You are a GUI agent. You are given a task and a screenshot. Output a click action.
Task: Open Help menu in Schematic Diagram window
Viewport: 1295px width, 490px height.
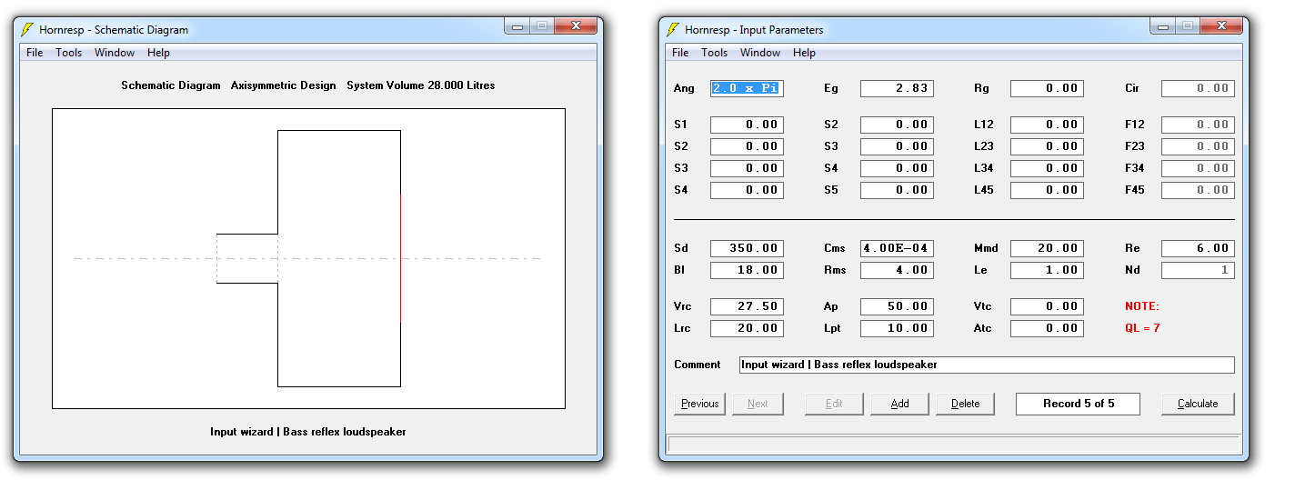coord(159,53)
